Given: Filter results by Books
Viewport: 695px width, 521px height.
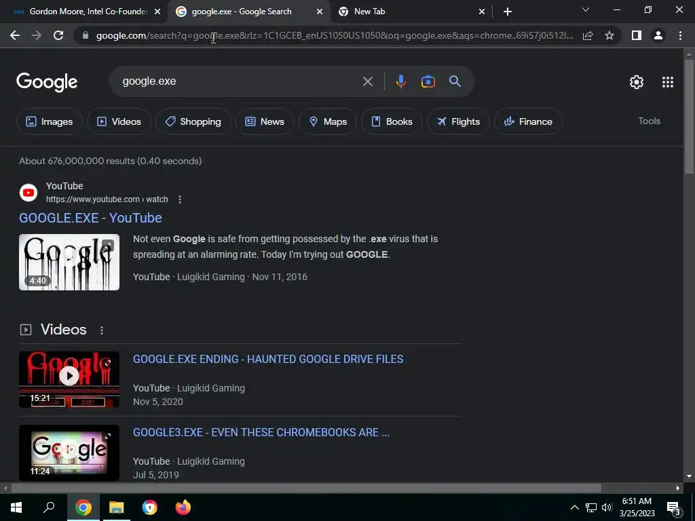Looking at the screenshot, I should point(392,121).
